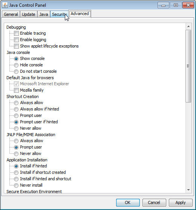Select Install if hinted and shortcut
The width and height of the screenshot is (196, 210).
tap(16, 179)
